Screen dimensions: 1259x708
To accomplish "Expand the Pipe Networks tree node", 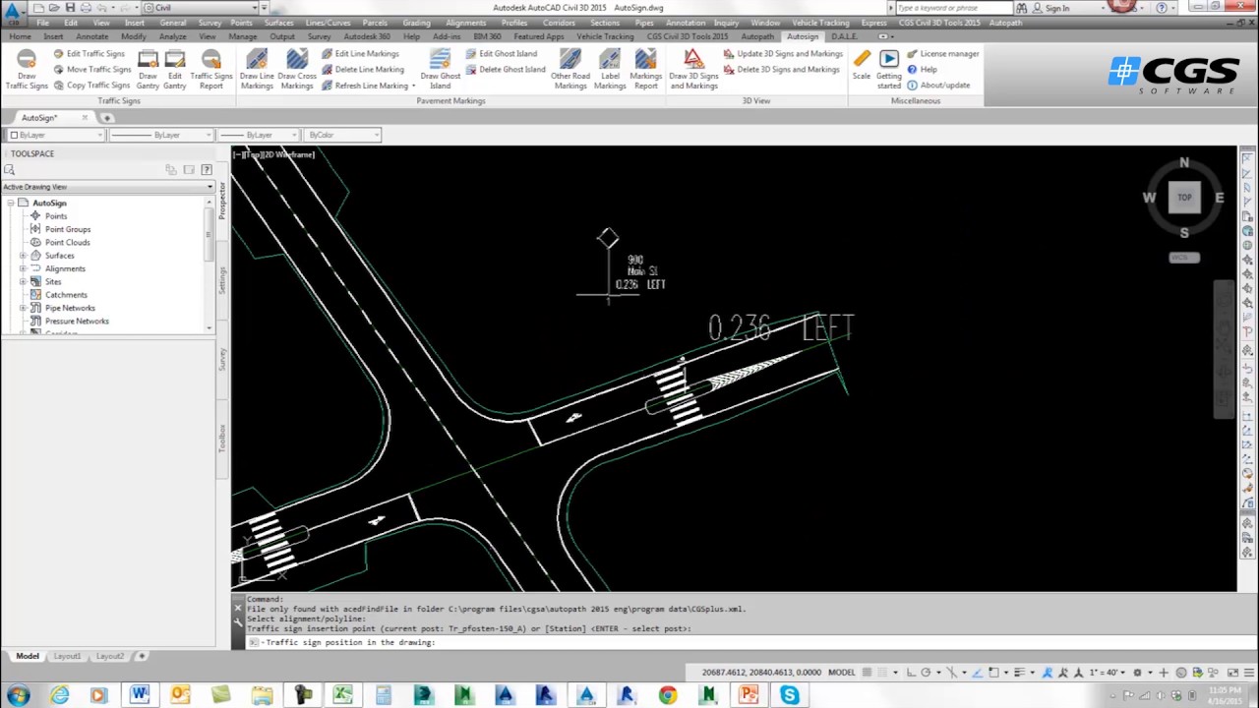I will (x=23, y=308).
